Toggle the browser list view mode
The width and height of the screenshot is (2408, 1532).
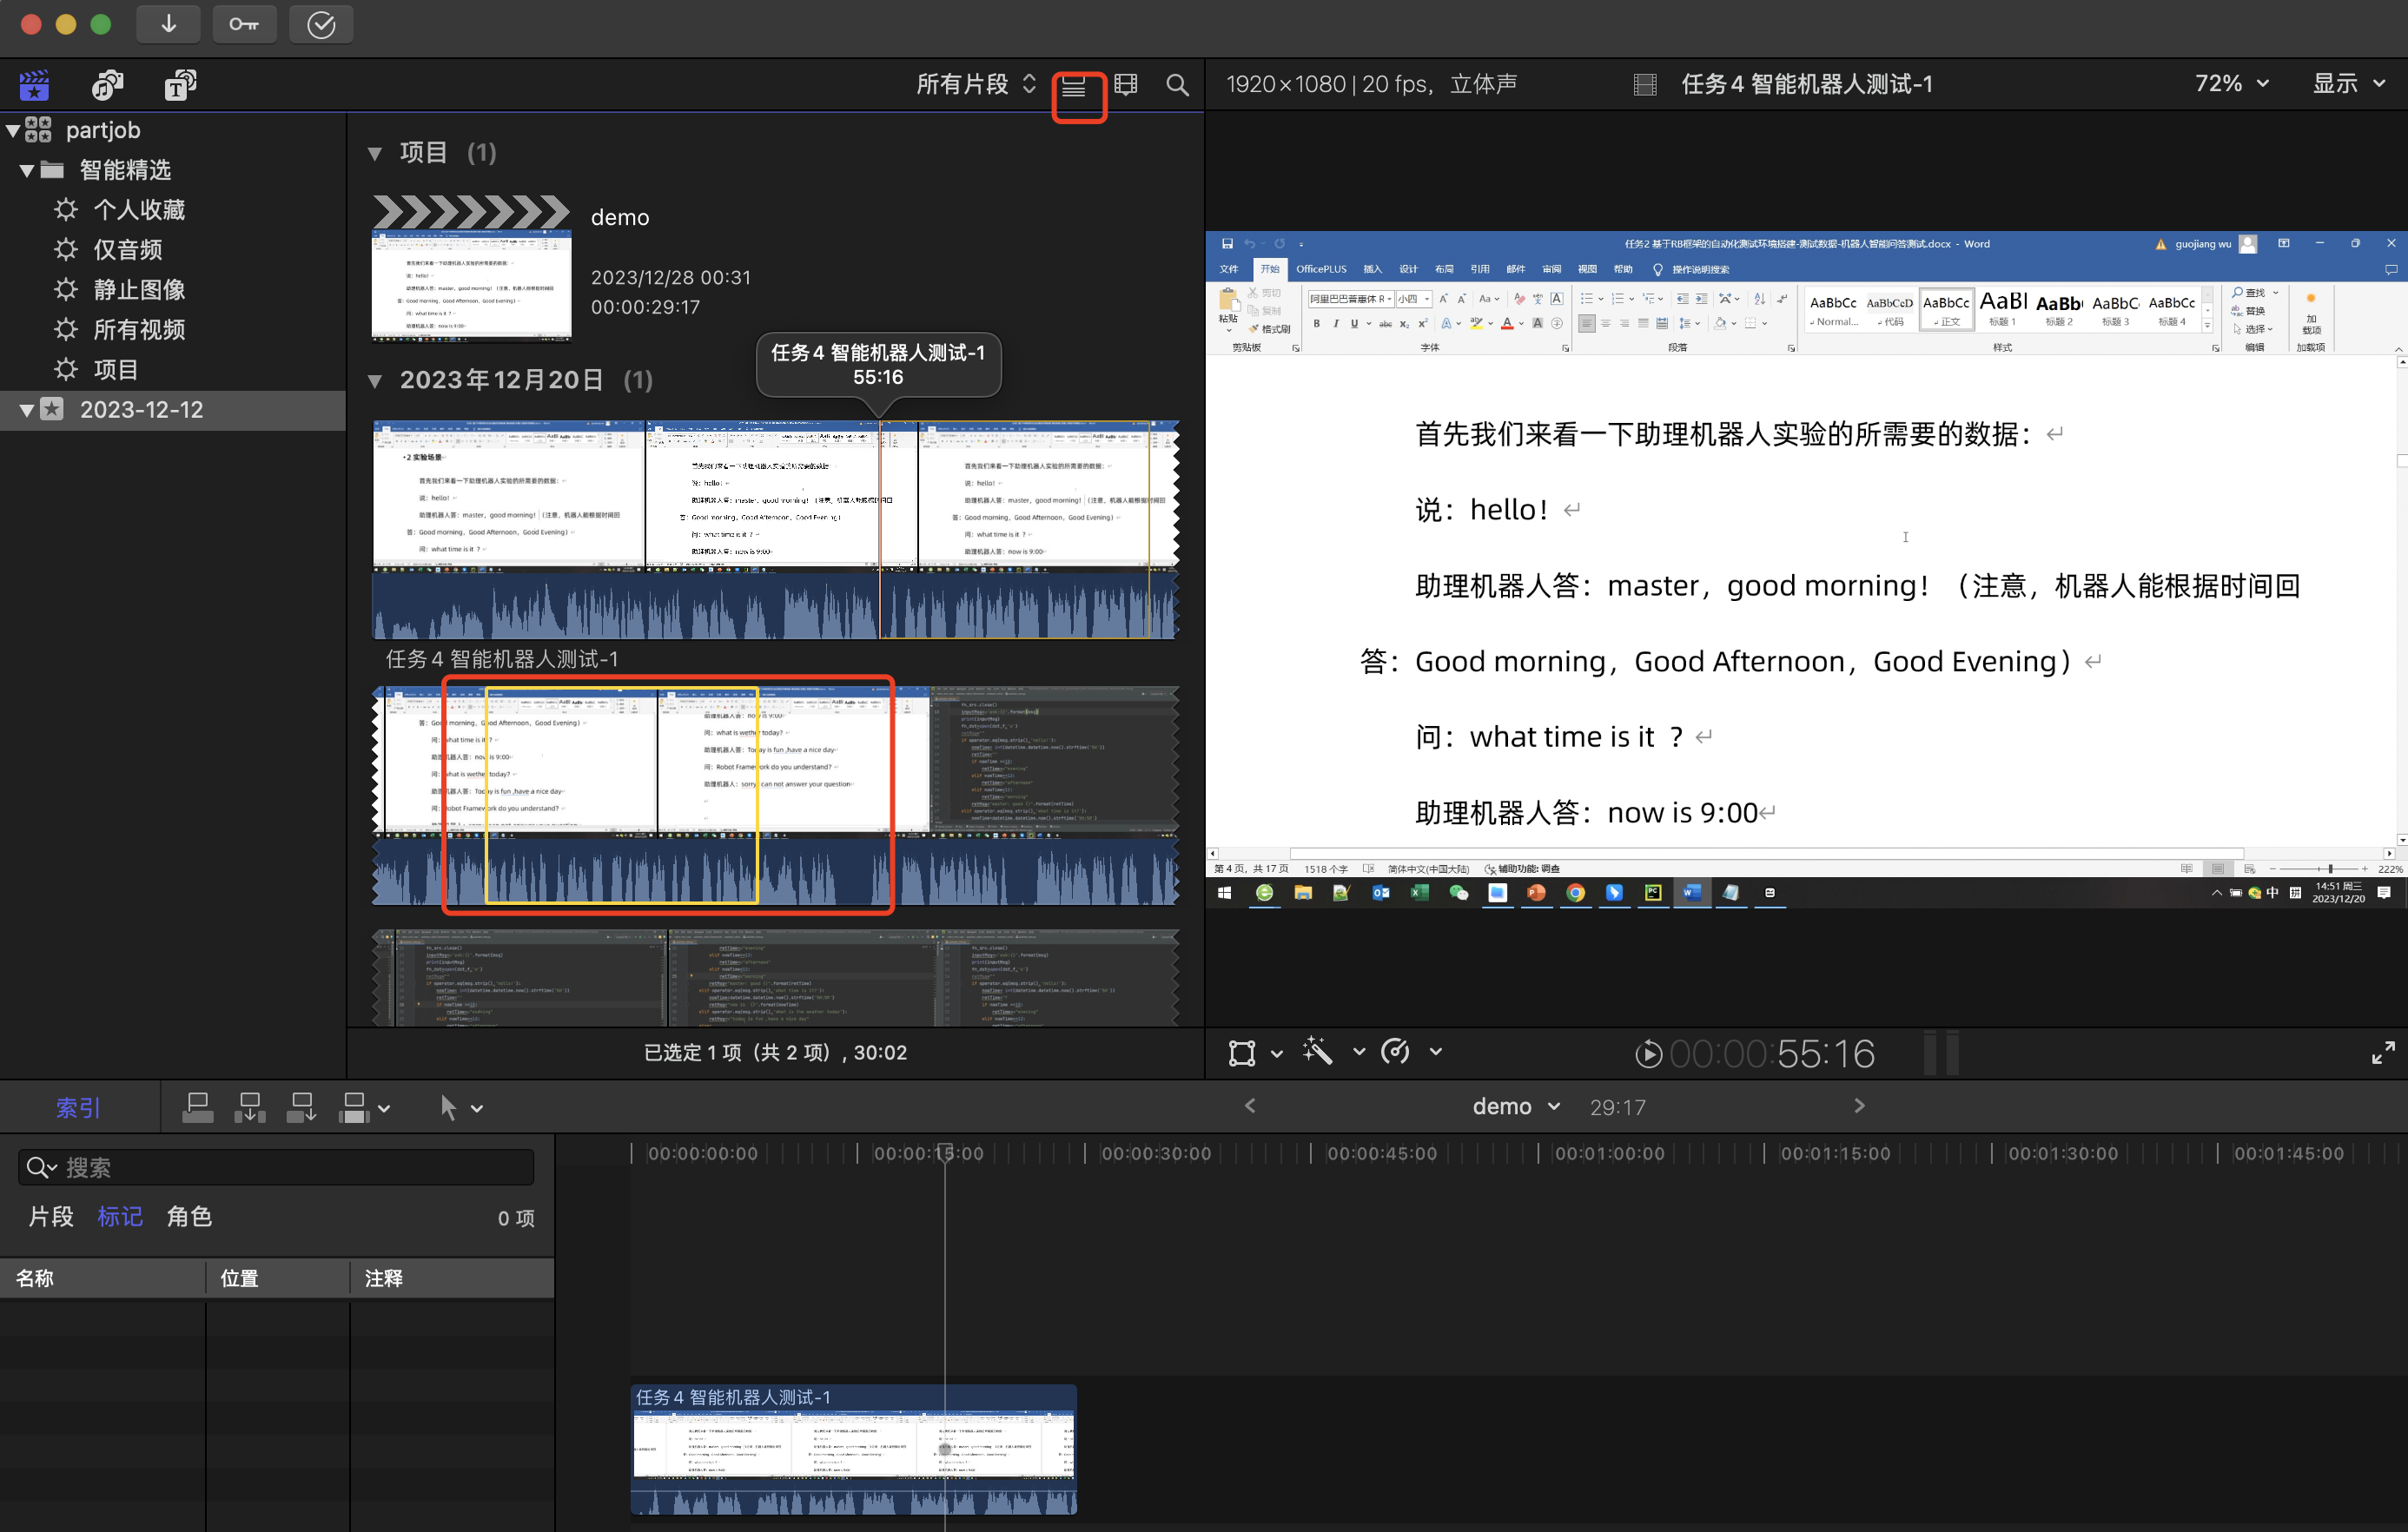(x=1074, y=86)
